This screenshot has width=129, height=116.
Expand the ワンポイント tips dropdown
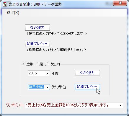click(x=120, y=105)
